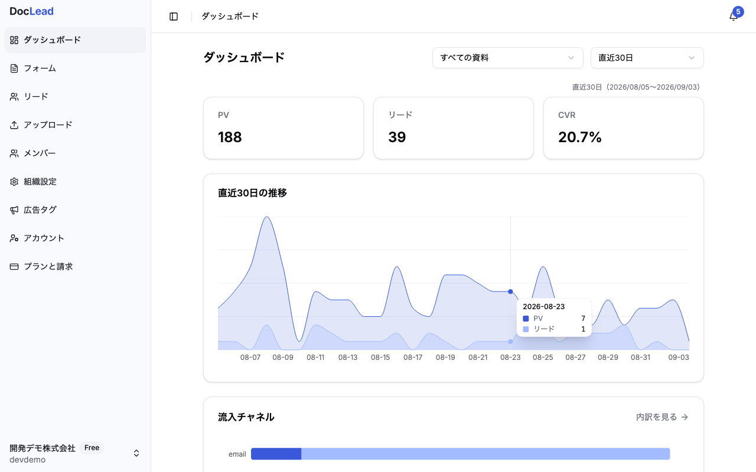Open the ダッシュボード menu item
The width and height of the screenshot is (756, 472).
point(75,40)
